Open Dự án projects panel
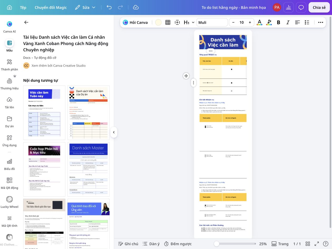 pyautogui.click(x=9, y=122)
